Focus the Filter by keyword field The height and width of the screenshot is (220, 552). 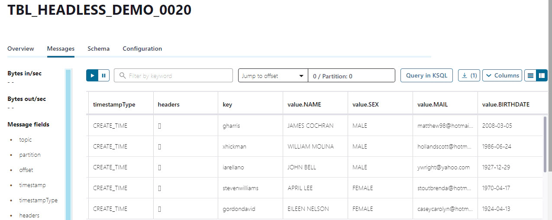[x=173, y=75]
